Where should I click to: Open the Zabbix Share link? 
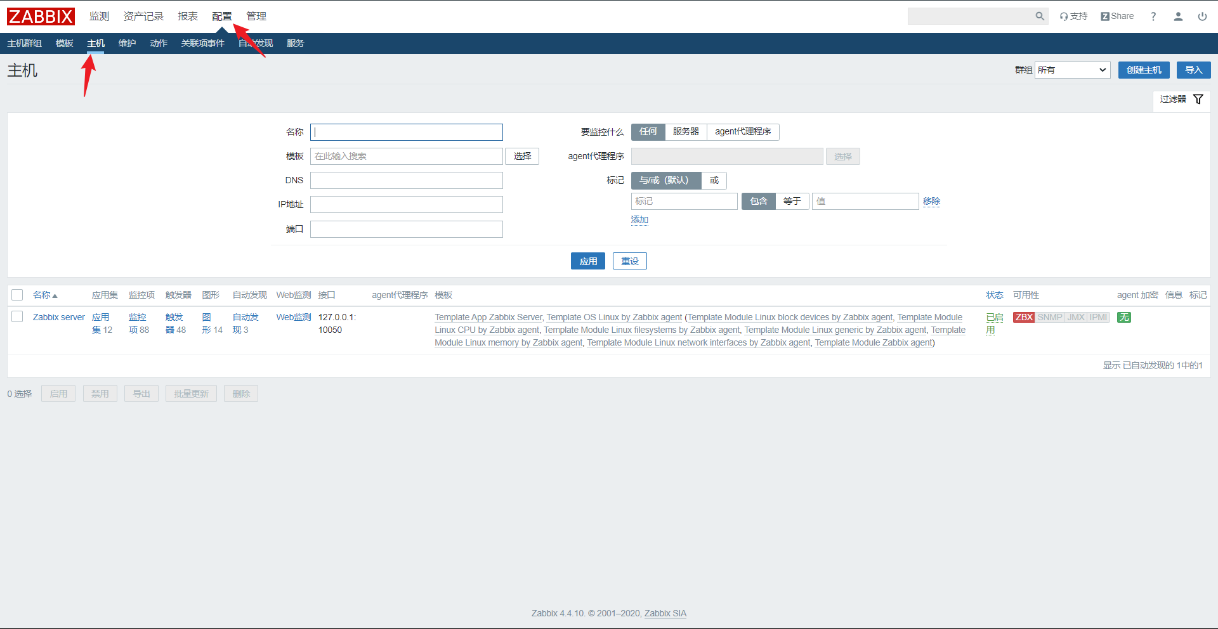tap(1117, 16)
